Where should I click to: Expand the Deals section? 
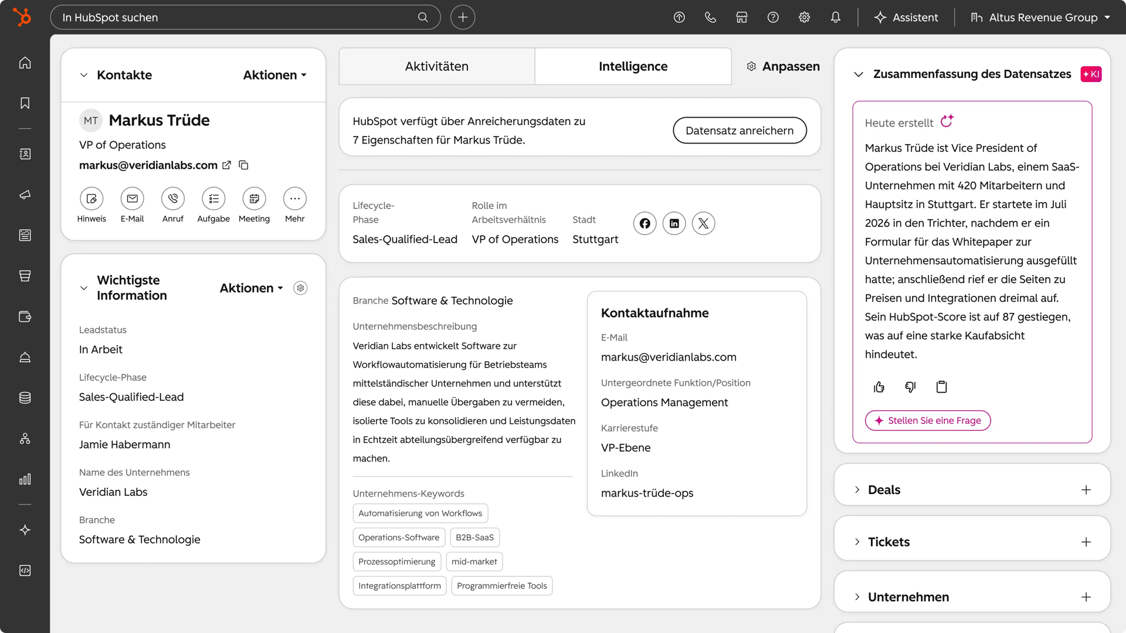coord(857,489)
